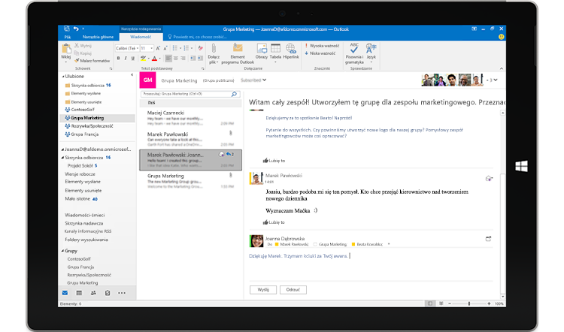564x332 pixels.
Task: Click the Odrzuć button
Action: click(x=293, y=290)
